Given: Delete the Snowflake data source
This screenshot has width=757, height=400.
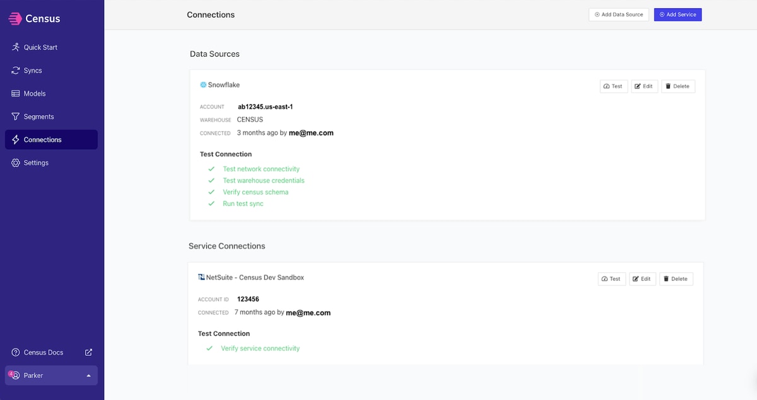Looking at the screenshot, I should [x=678, y=86].
